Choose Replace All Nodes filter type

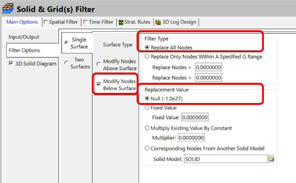click(148, 47)
